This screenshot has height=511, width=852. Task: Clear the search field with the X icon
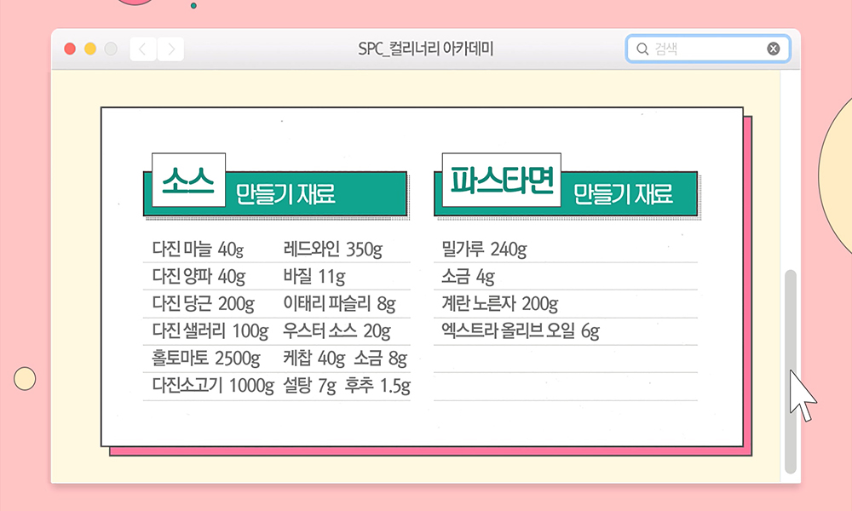[773, 49]
